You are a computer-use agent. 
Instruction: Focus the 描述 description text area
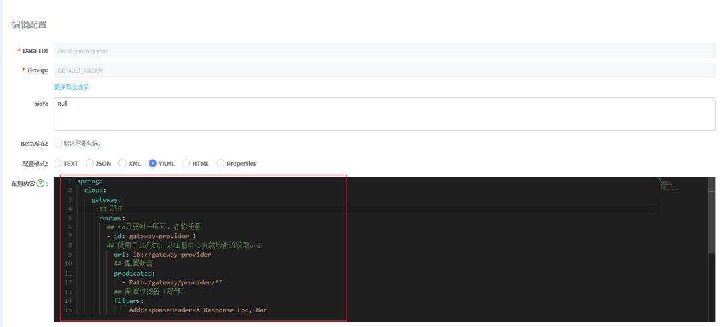(384, 114)
